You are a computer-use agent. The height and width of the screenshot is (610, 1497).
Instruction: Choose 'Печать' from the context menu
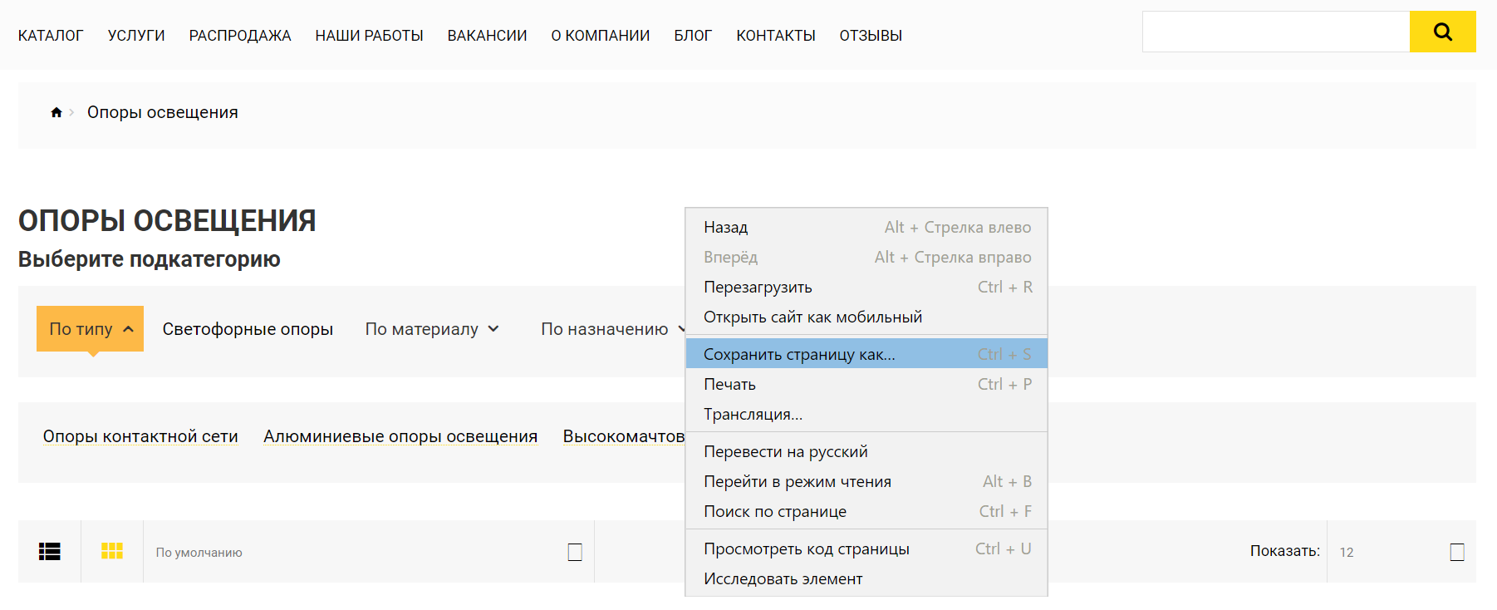click(x=730, y=384)
